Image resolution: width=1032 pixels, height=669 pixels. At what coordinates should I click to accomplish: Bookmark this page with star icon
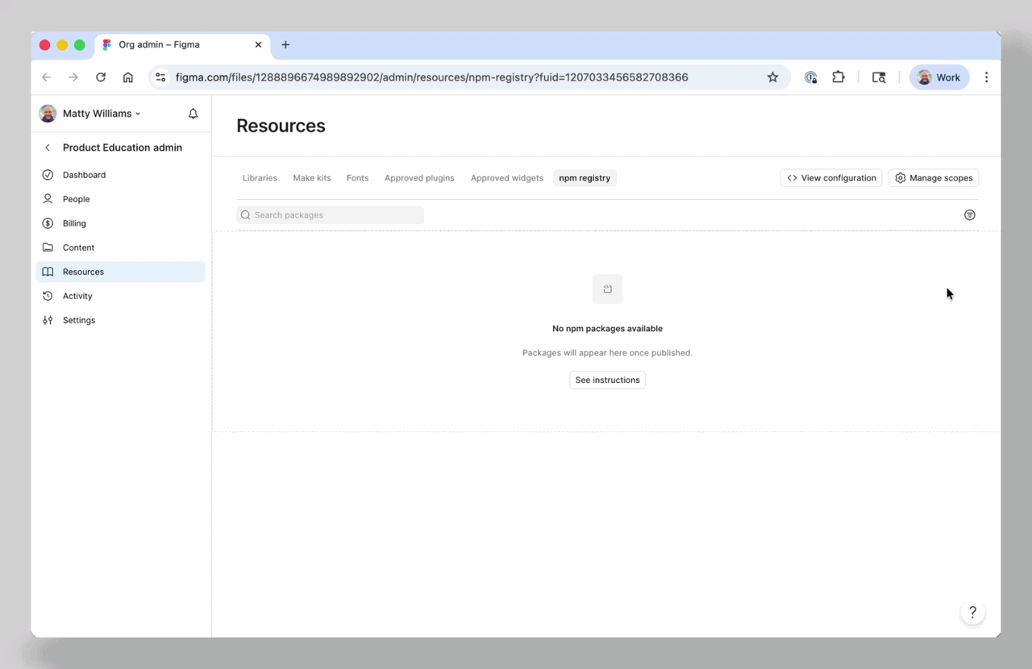click(772, 77)
